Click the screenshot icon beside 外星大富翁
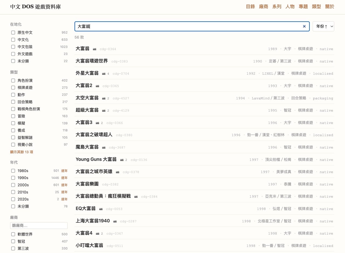Image resolution: width=345 pixels, height=253 pixels. coord(104,74)
